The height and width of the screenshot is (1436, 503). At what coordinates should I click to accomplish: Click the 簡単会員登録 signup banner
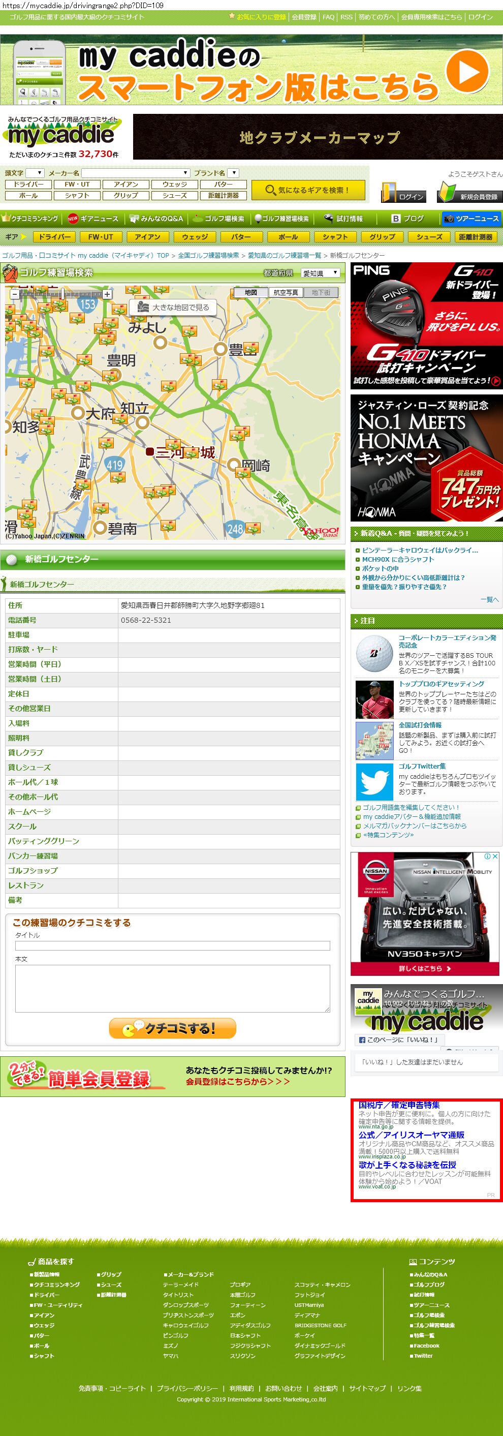click(173, 1077)
